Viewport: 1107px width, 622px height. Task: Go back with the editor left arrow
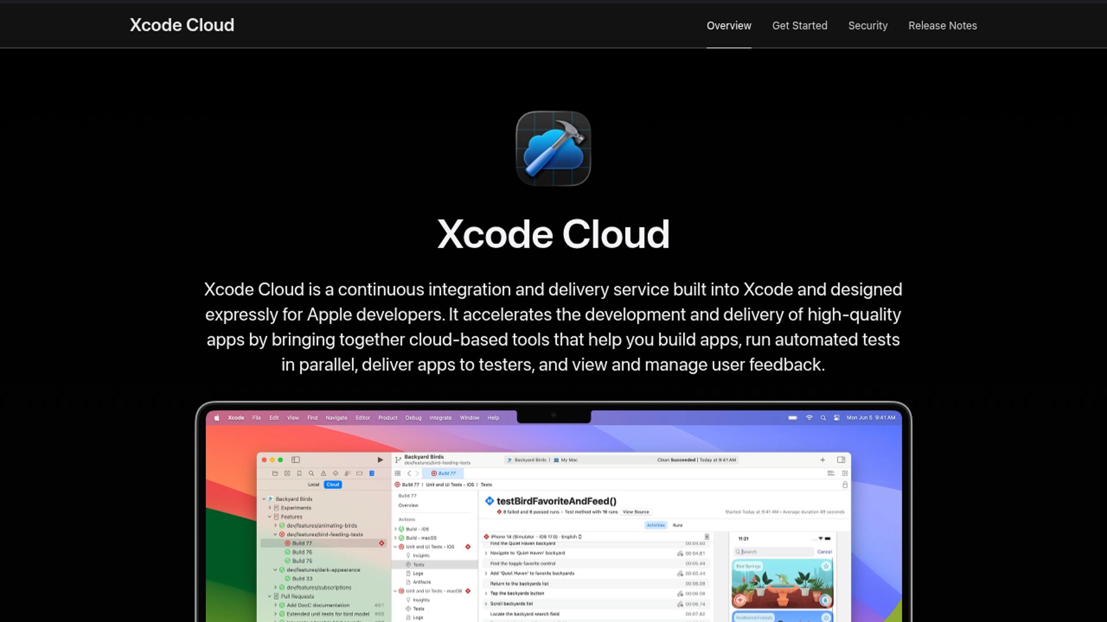pos(409,473)
